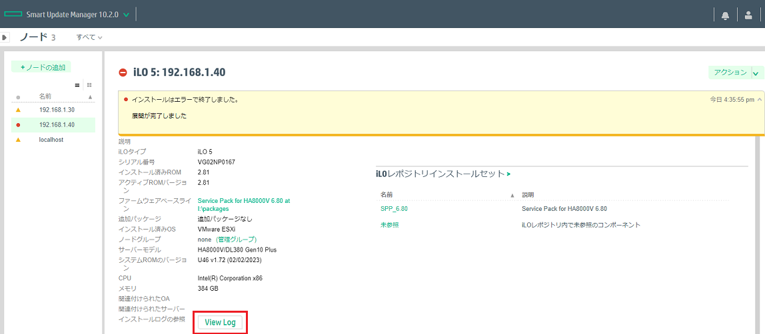Viewport: 765px width, 334px height.
Task: Open the 管理グループ link
Action: 236,240
